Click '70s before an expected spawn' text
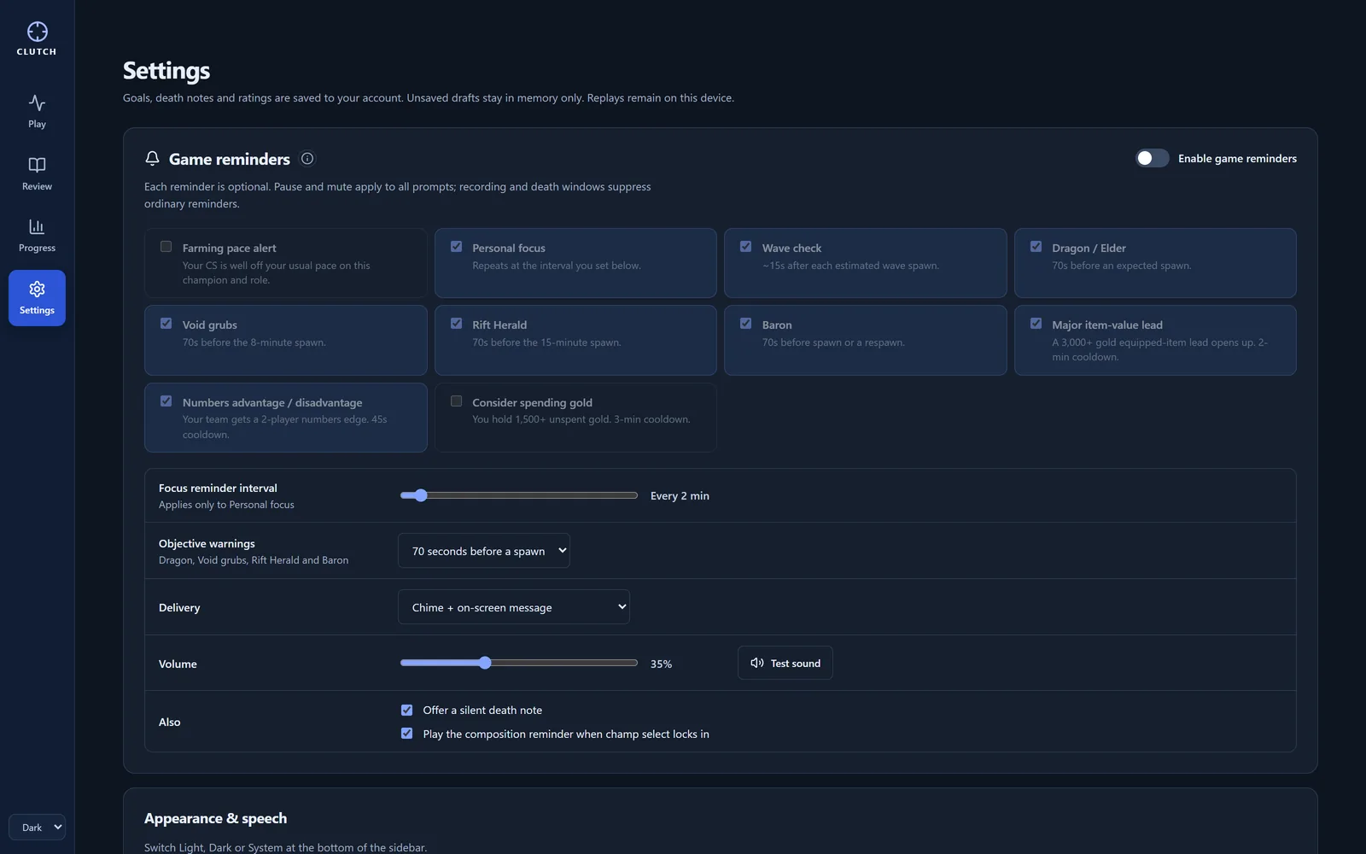 coord(1121,266)
